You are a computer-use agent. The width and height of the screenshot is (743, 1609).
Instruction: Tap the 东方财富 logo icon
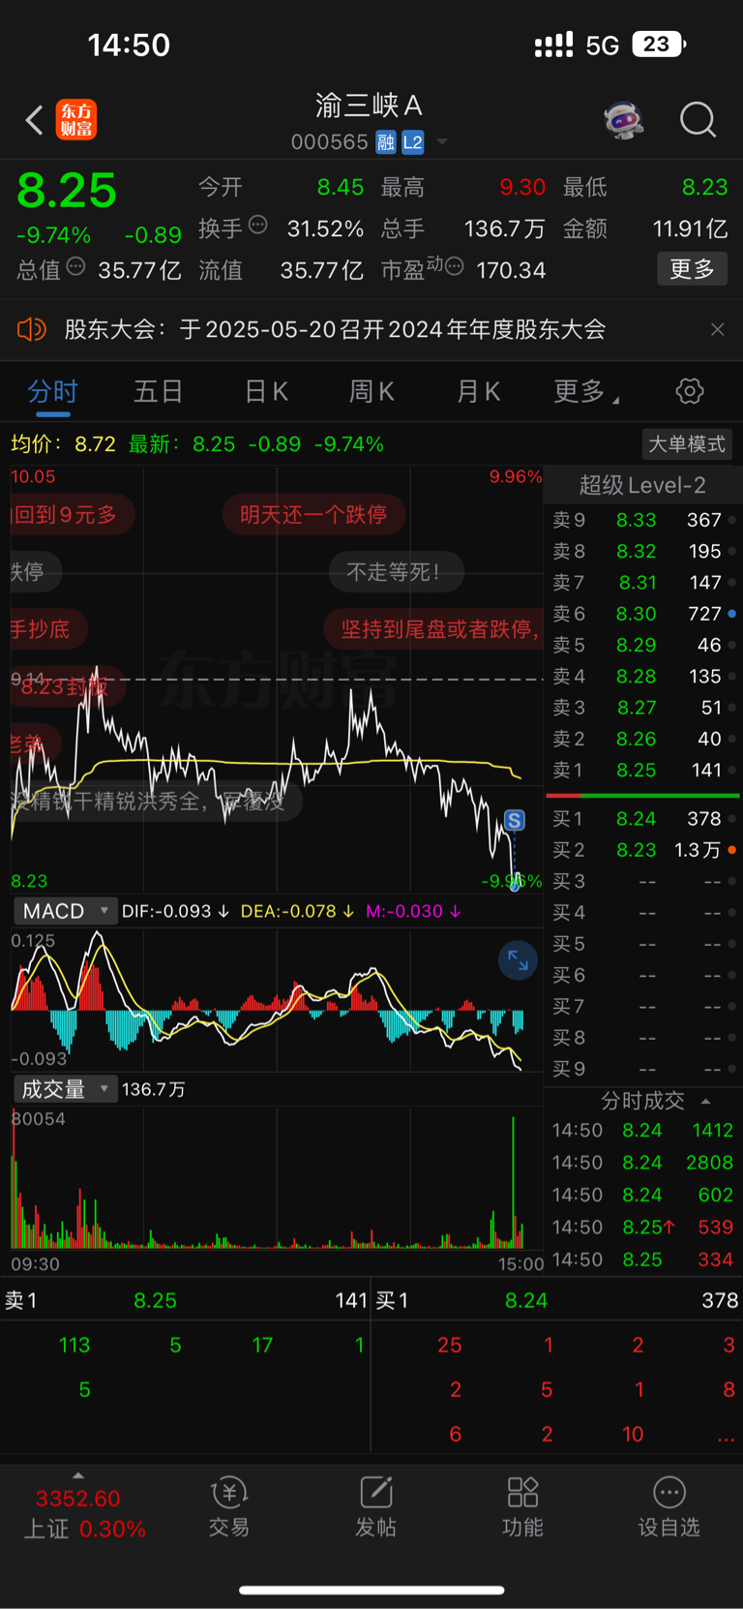pos(76,120)
